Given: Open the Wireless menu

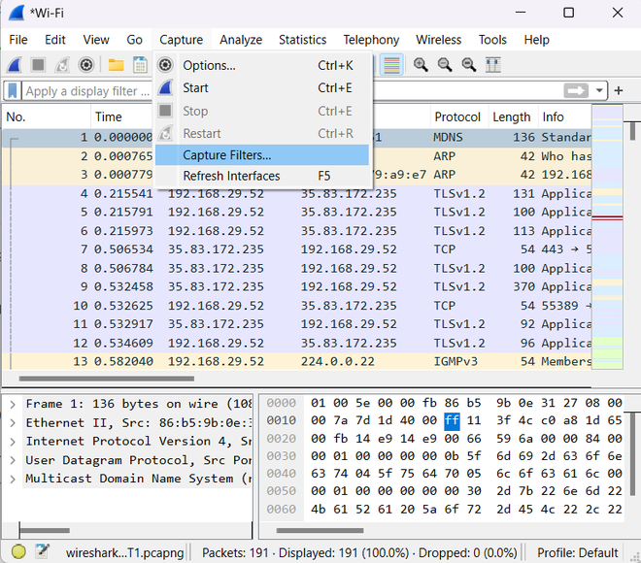Looking at the screenshot, I should point(439,40).
